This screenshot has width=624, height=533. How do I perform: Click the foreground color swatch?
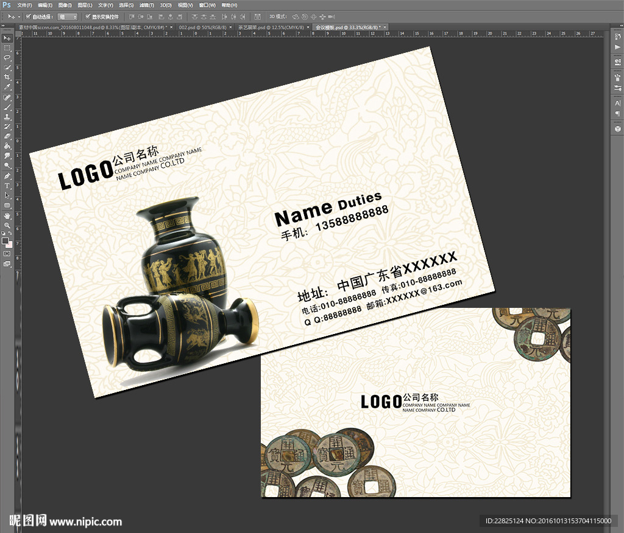5,240
